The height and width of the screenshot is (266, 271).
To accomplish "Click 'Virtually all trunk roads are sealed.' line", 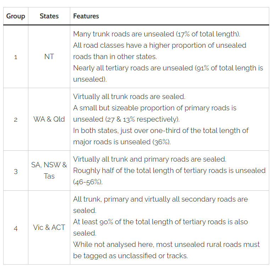I will (x=129, y=97).
